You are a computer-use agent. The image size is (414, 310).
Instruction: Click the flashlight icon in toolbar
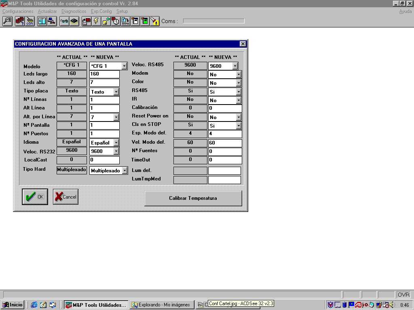(x=155, y=21)
